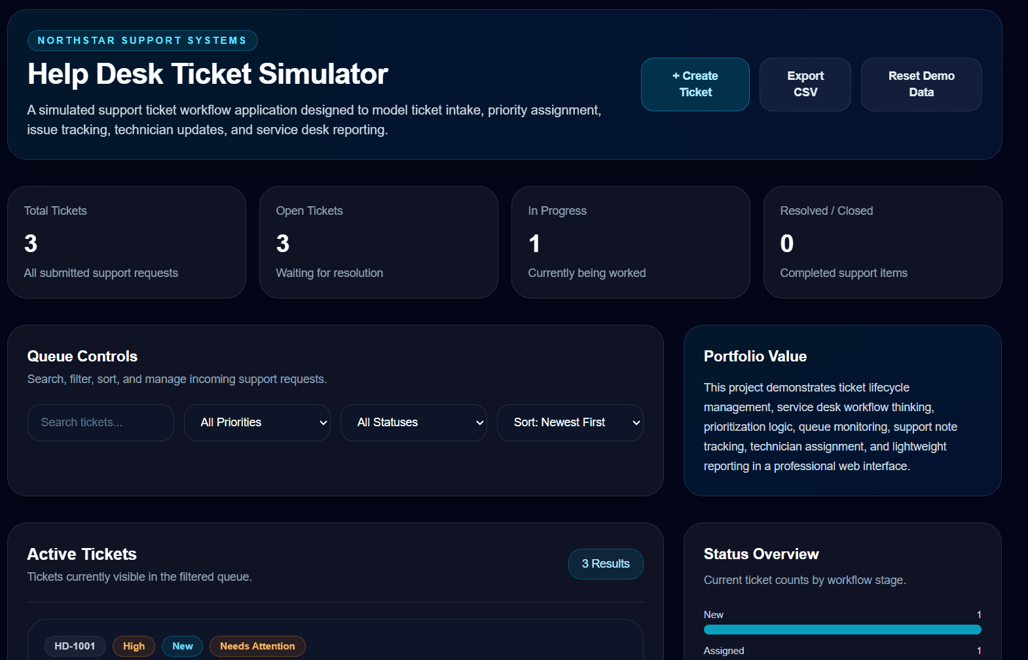
Task: Click 'Current ticket counts by workflow stage' text
Action: pyautogui.click(x=805, y=580)
